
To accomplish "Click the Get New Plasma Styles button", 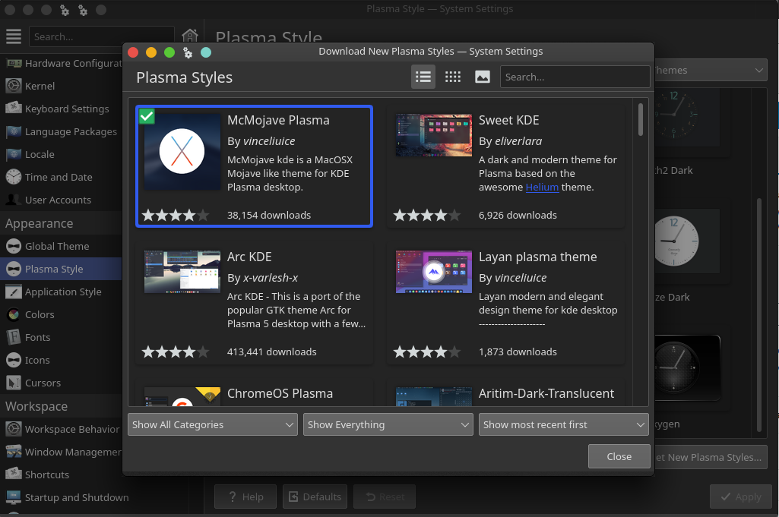I will 711,458.
